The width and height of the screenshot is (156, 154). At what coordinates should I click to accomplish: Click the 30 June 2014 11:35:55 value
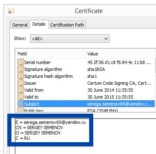point(110,90)
